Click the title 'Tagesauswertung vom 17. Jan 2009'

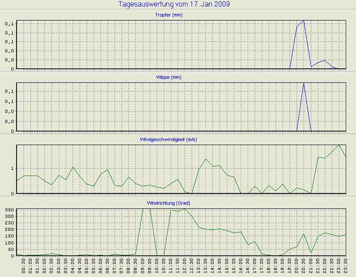(175, 4)
